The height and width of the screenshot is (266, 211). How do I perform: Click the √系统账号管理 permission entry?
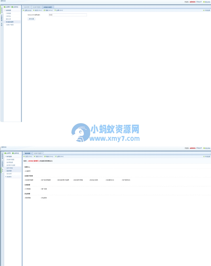coord(29,180)
